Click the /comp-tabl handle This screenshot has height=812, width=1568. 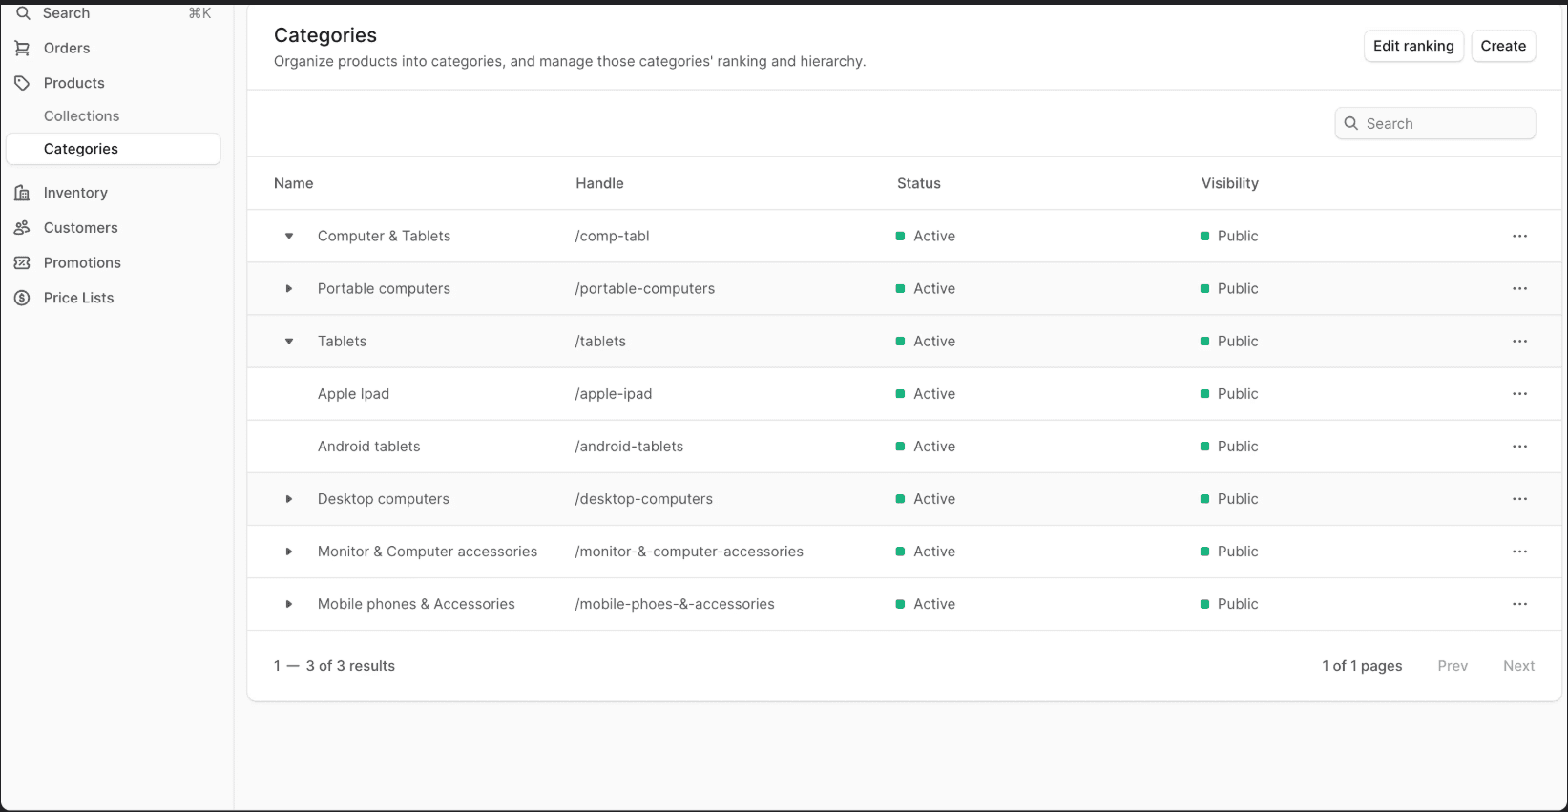point(612,236)
